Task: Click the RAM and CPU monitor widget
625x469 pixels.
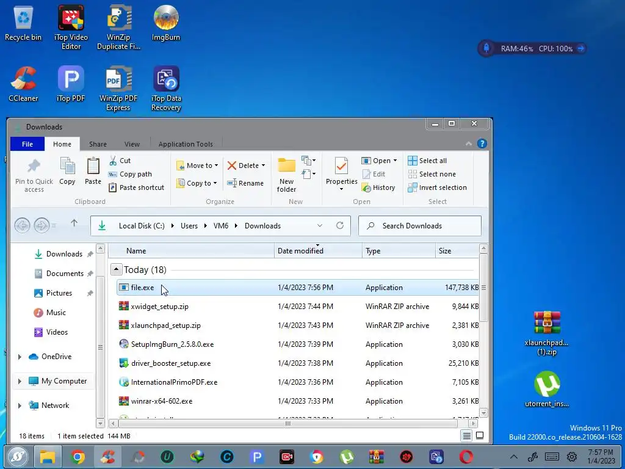Action: coord(532,49)
